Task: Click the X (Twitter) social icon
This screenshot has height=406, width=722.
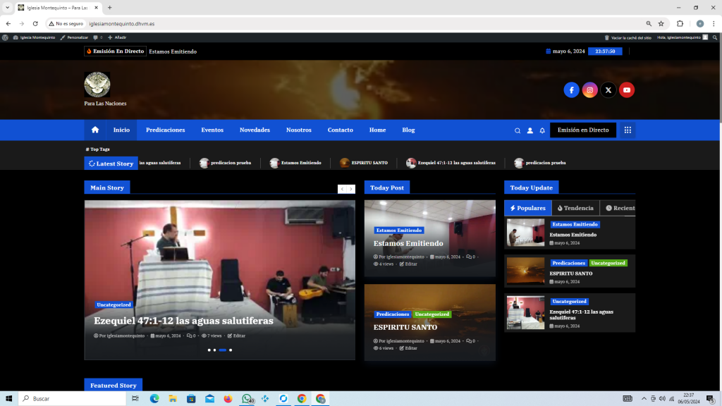Action: click(608, 90)
